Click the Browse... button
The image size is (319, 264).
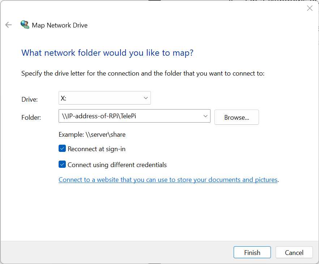pos(237,117)
